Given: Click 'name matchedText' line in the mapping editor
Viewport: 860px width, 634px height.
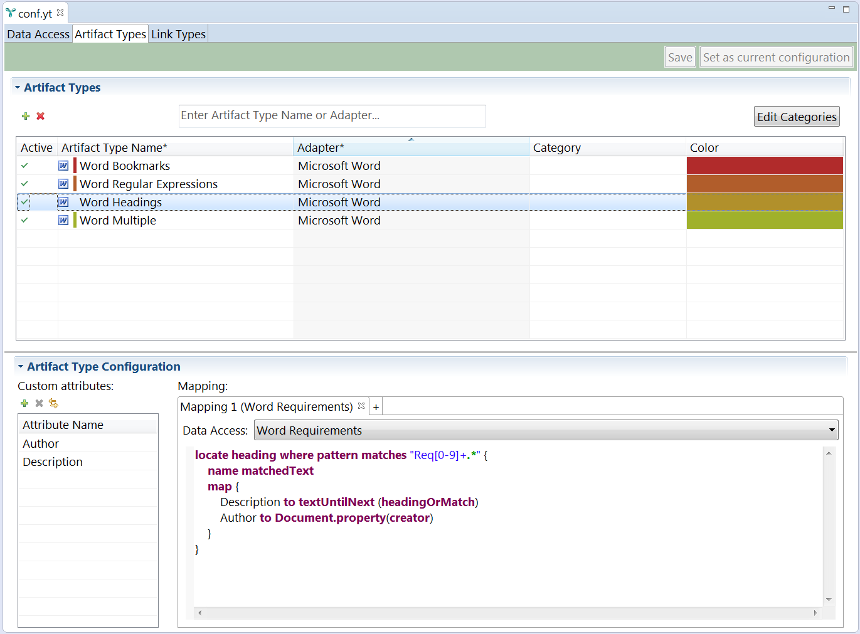Looking at the screenshot, I should pyautogui.click(x=260, y=470).
